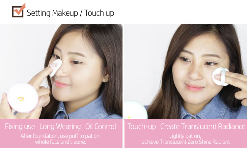Click the white puff on the nose
Image resolution: width=247 pixels, height=149 pixels.
click(55, 68)
